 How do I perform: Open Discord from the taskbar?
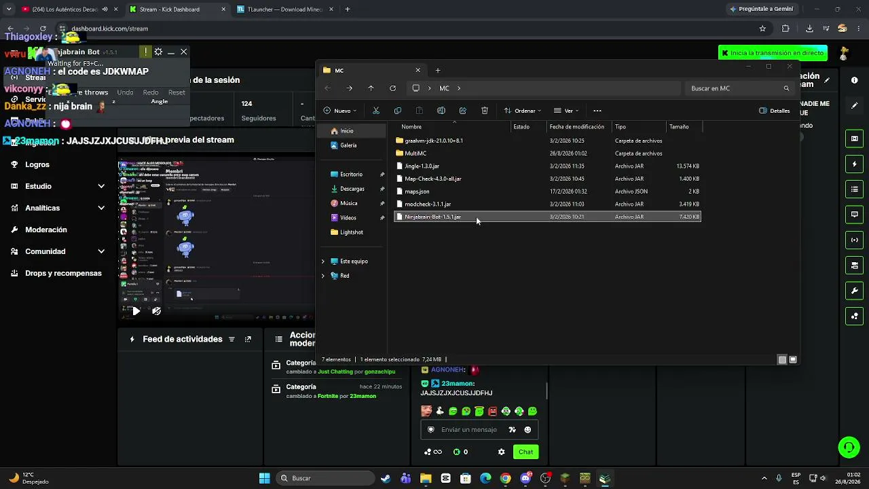point(525,478)
